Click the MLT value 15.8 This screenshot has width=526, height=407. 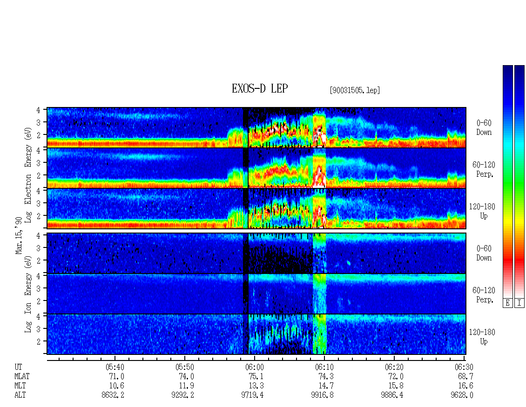click(396, 386)
